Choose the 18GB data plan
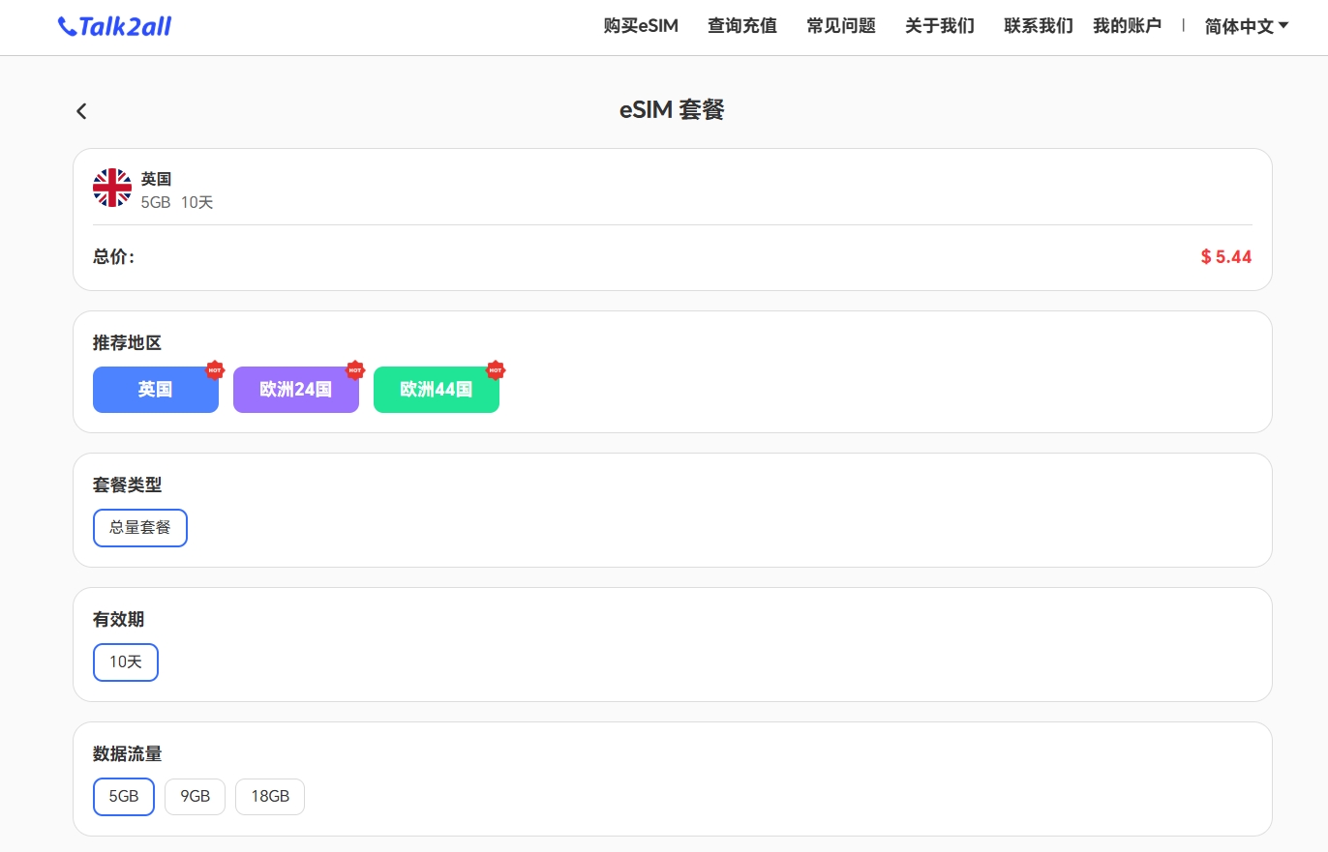 pyautogui.click(x=270, y=797)
